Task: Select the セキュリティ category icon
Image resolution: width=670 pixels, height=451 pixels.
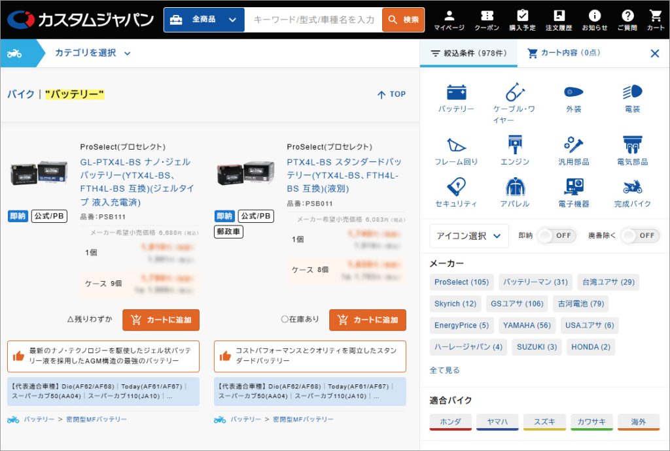Action: (456, 193)
